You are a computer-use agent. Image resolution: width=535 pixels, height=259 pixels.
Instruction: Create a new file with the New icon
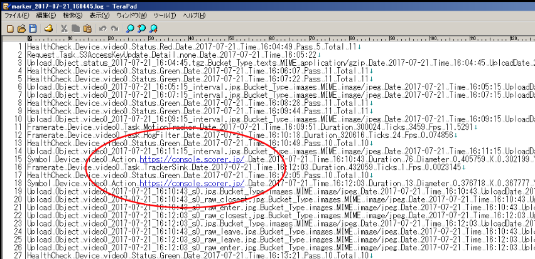pos(10,29)
